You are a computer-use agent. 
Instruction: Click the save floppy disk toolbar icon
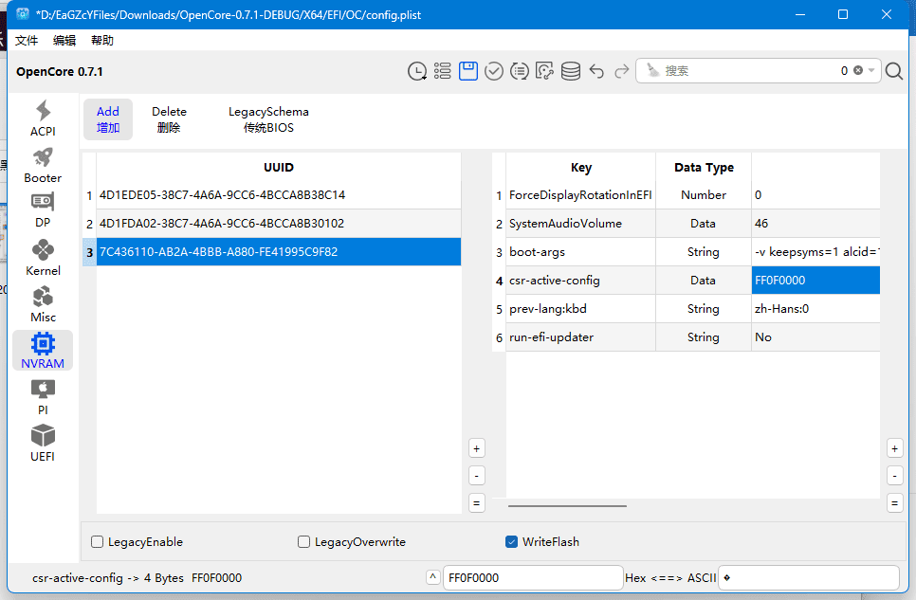468,70
